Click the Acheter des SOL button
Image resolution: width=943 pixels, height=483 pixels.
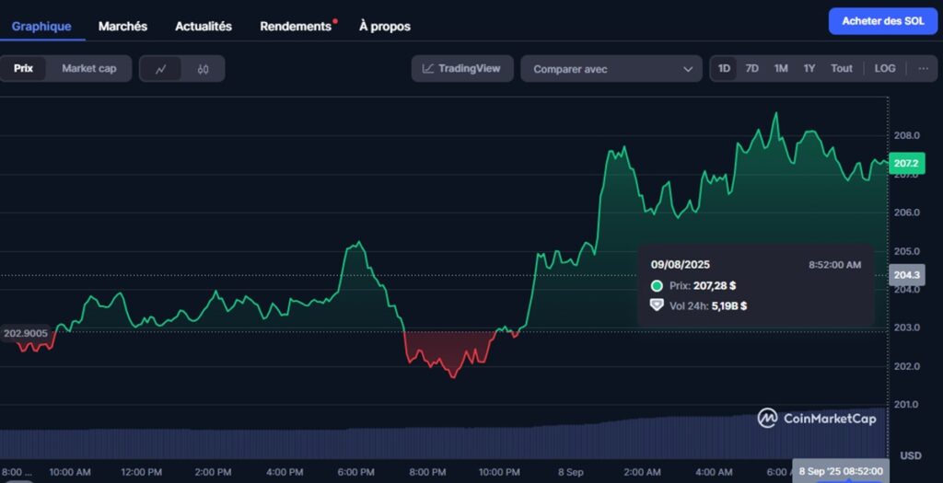click(x=883, y=21)
